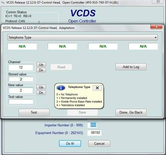166x155 pixels.
Task: Select '4 = Telematics installed' text
Action: 71,105
